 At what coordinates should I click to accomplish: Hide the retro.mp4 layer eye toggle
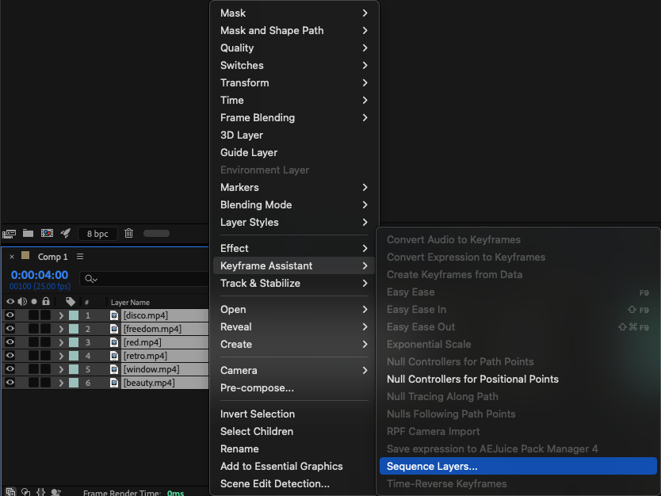10,356
